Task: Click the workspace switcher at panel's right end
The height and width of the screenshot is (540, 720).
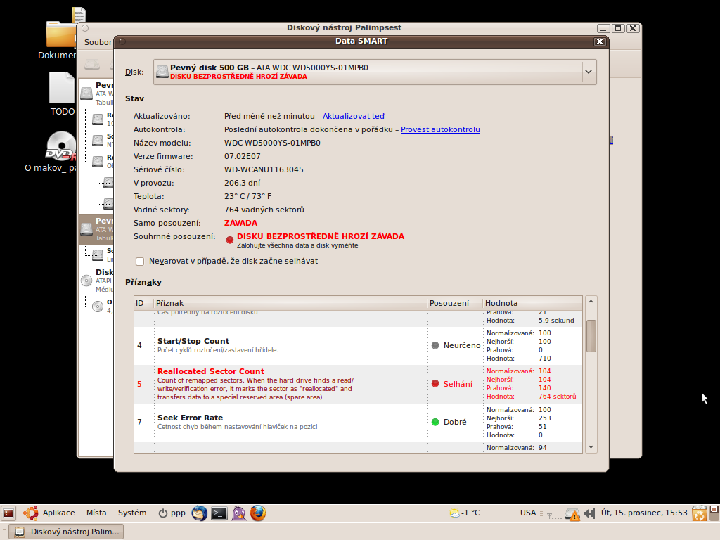Action: tap(714, 513)
